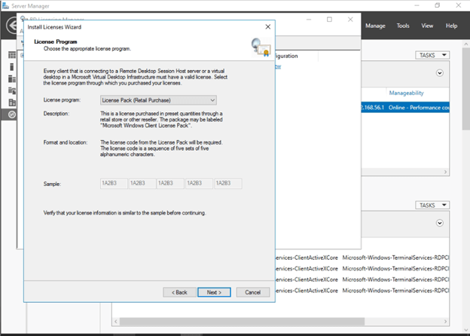
Task: Click the license certificate icon in wizard header
Action: [x=261, y=48]
